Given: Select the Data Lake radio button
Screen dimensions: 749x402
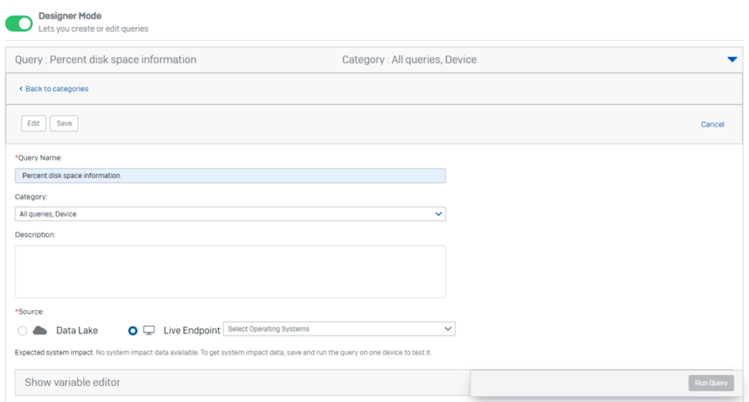Looking at the screenshot, I should click(x=22, y=331).
